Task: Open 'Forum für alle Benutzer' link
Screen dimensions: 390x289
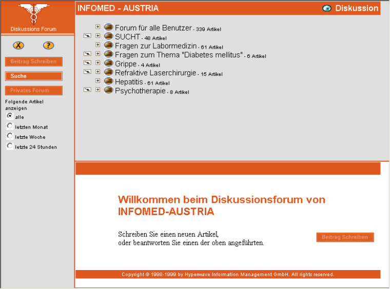Action: [x=153, y=28]
